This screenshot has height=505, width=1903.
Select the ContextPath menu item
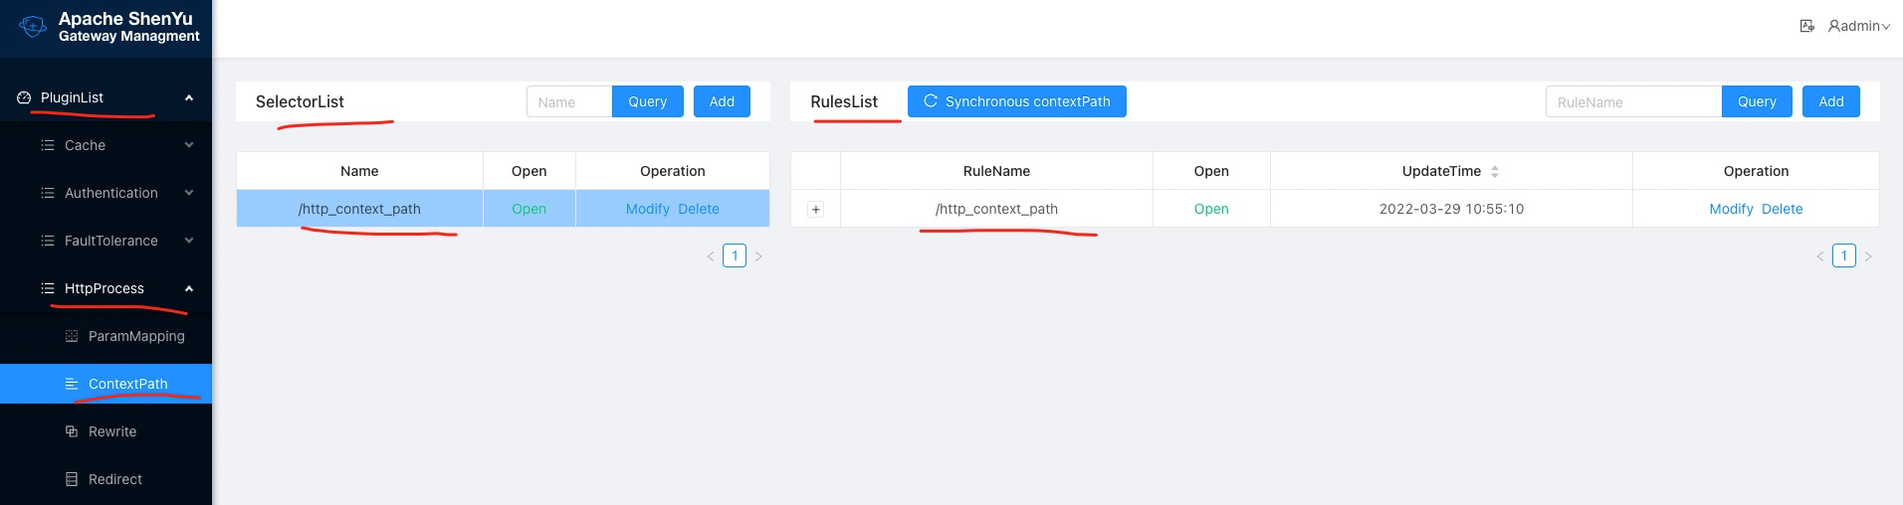coord(127,384)
